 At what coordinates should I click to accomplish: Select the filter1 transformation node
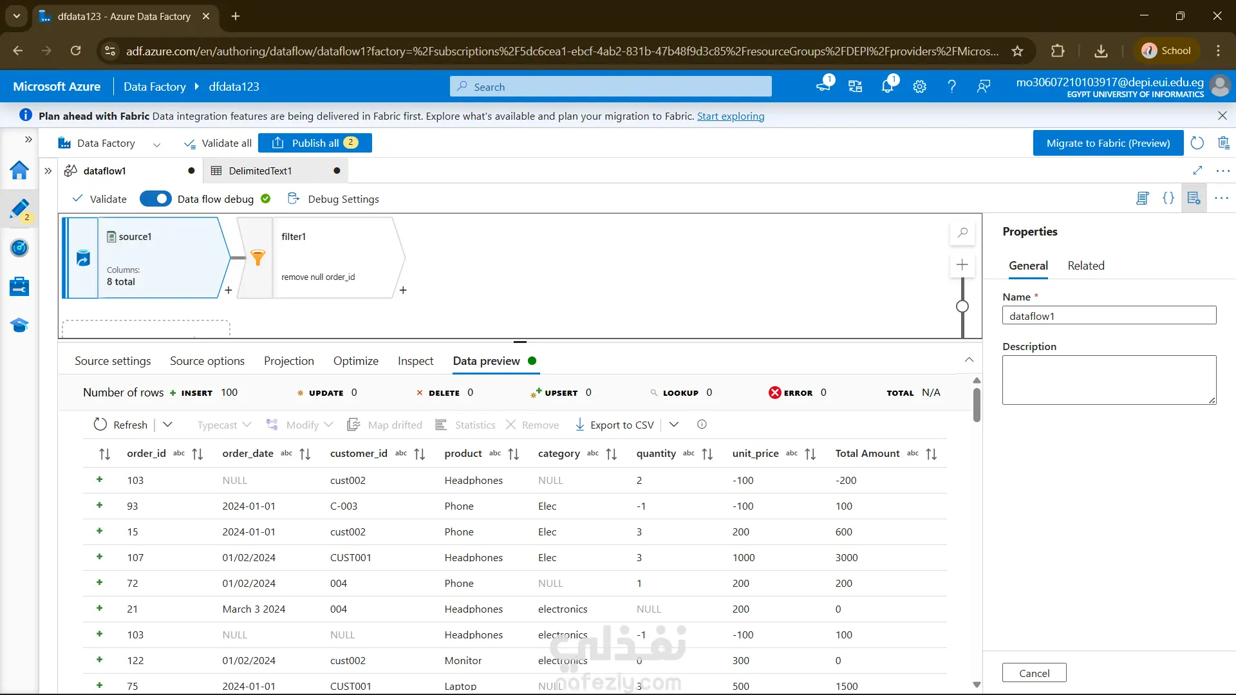[322, 257]
